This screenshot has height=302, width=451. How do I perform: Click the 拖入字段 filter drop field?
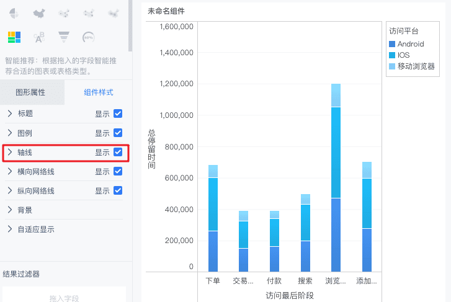[64, 295]
